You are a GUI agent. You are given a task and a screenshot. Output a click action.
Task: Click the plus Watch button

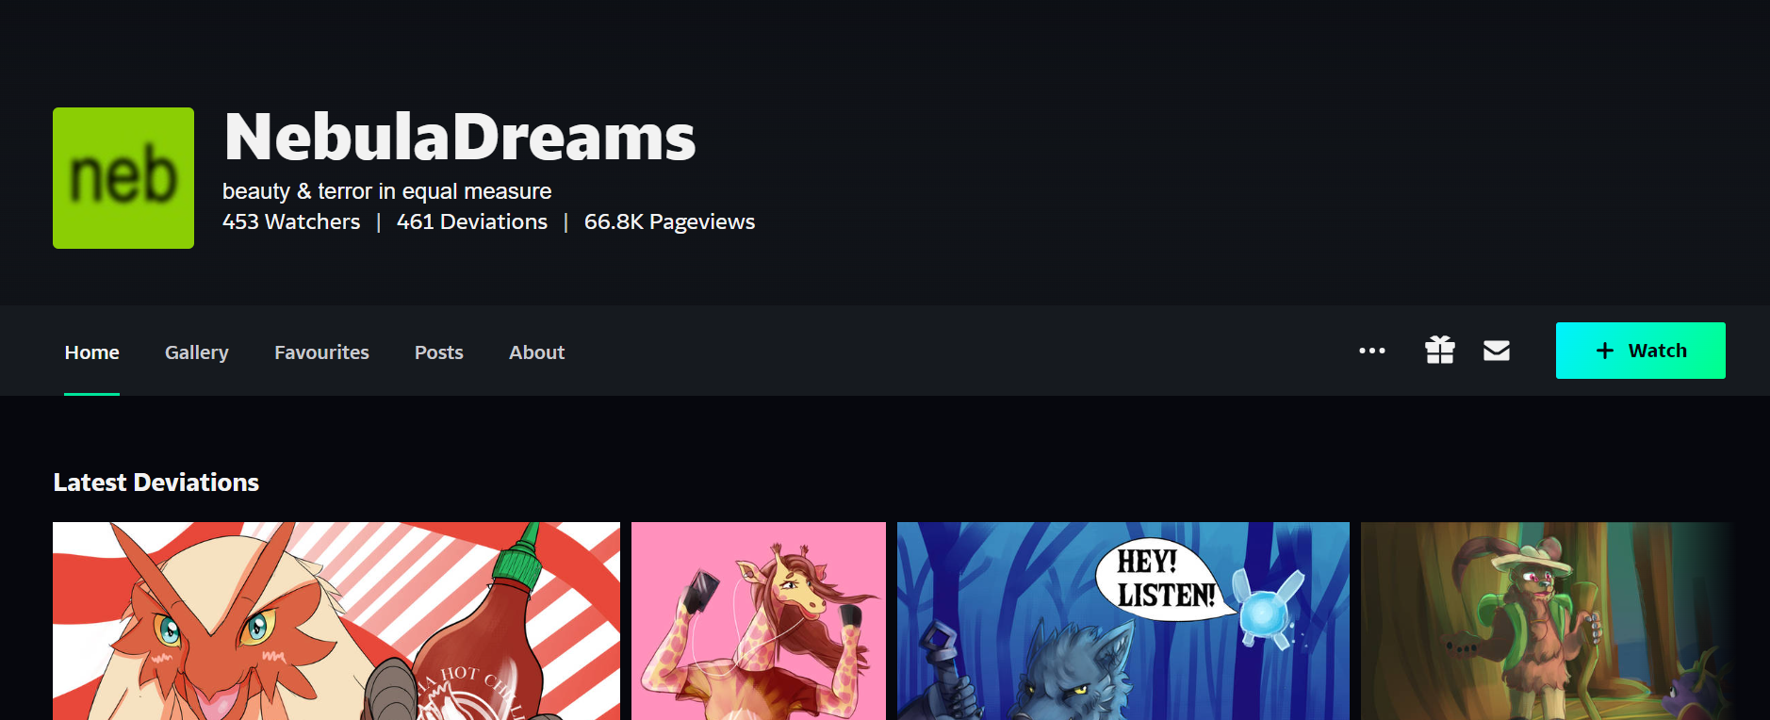(x=1640, y=351)
